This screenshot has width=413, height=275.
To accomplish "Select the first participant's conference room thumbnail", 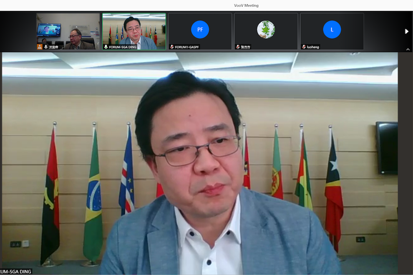I will 68,29.
